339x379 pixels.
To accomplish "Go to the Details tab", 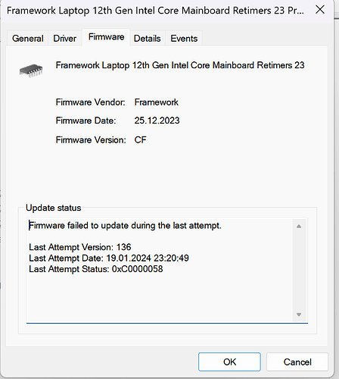I will pyautogui.click(x=148, y=39).
